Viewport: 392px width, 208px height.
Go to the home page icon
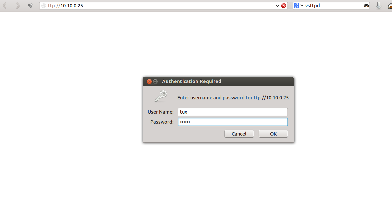390,5
